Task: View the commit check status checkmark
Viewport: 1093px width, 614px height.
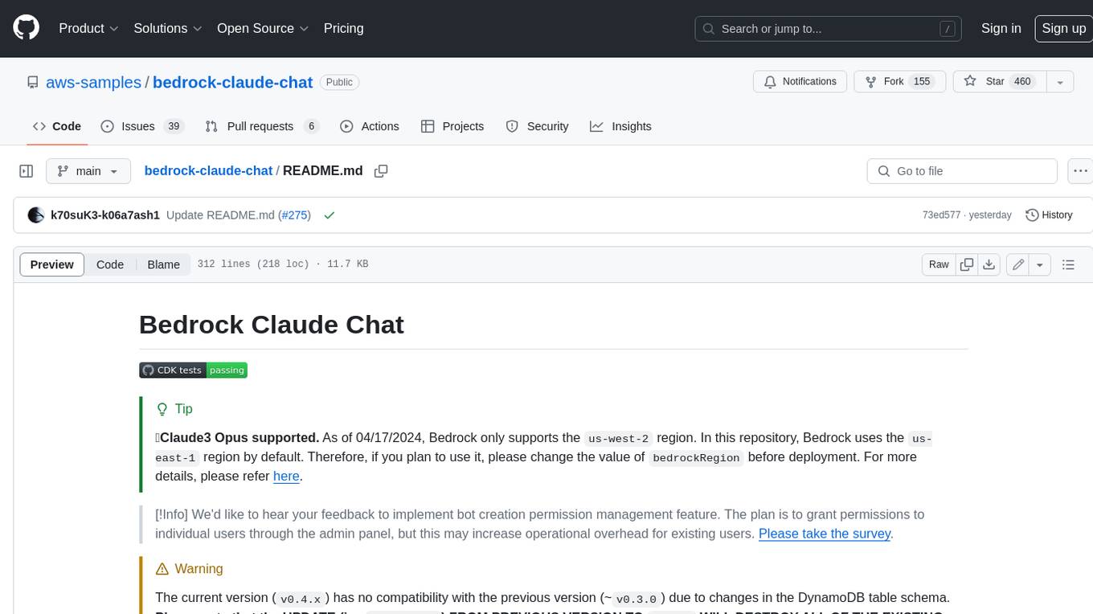Action: 329,215
